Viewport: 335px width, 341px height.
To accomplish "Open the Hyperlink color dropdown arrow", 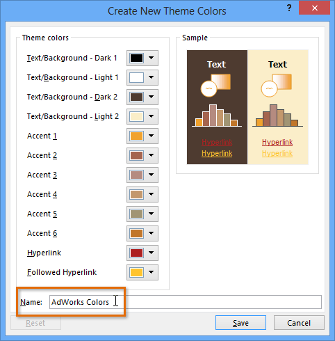I will point(152,253).
